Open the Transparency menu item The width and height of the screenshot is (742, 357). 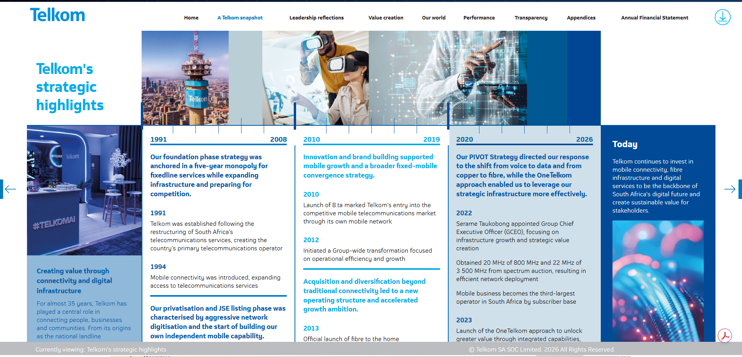531,18
